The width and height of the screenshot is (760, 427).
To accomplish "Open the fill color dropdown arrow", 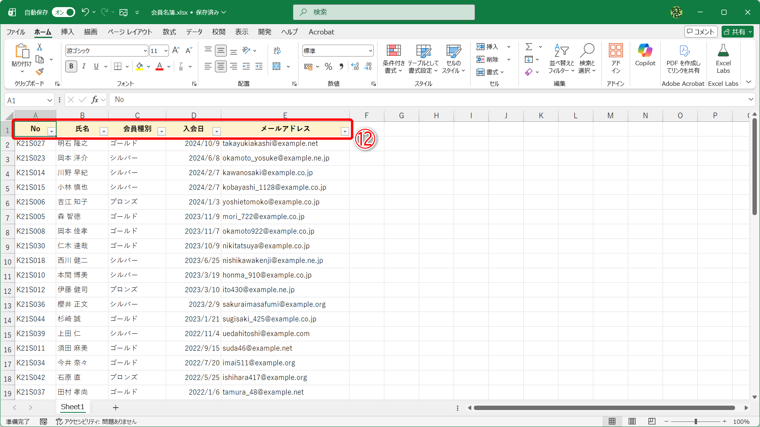I will click(x=148, y=66).
